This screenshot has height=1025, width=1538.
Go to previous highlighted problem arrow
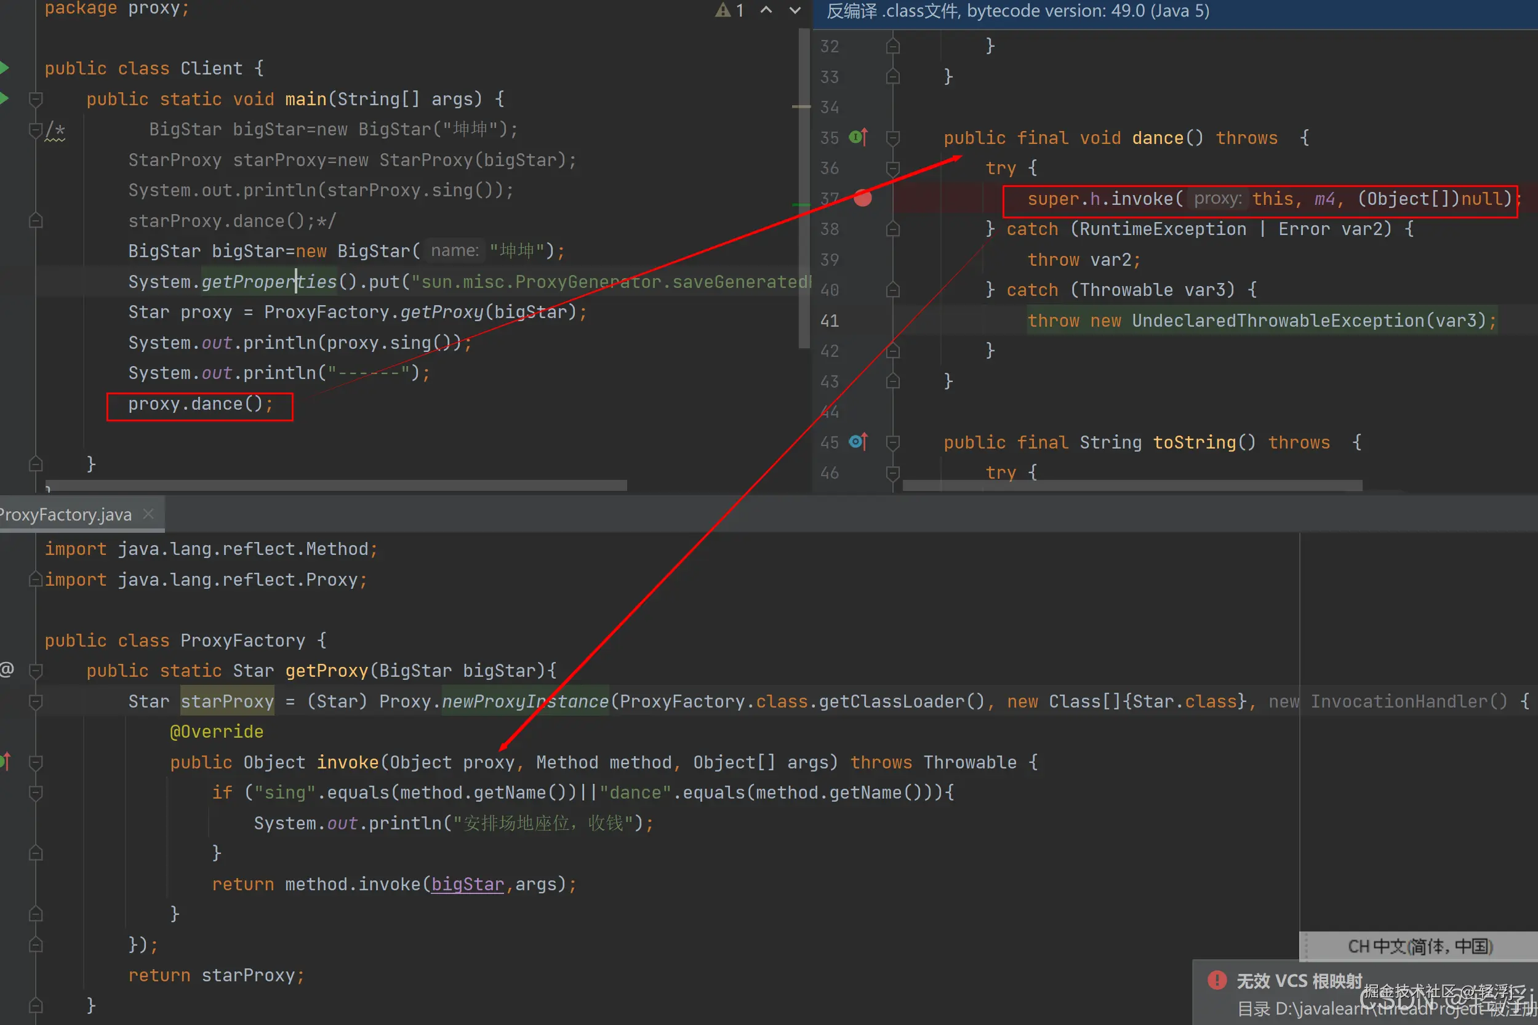tap(766, 10)
